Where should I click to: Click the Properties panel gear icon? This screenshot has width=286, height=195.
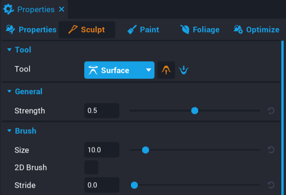(x=9, y=9)
